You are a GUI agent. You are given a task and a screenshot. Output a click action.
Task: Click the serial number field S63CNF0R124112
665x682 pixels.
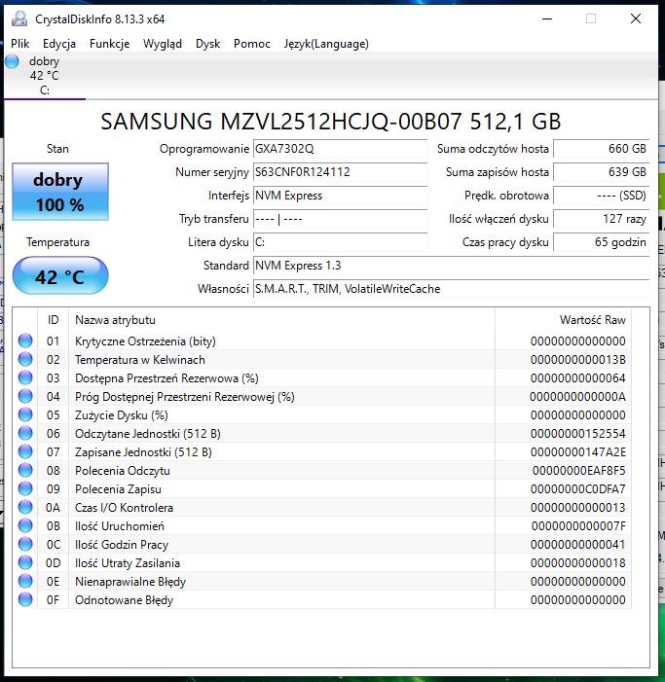[x=339, y=173]
